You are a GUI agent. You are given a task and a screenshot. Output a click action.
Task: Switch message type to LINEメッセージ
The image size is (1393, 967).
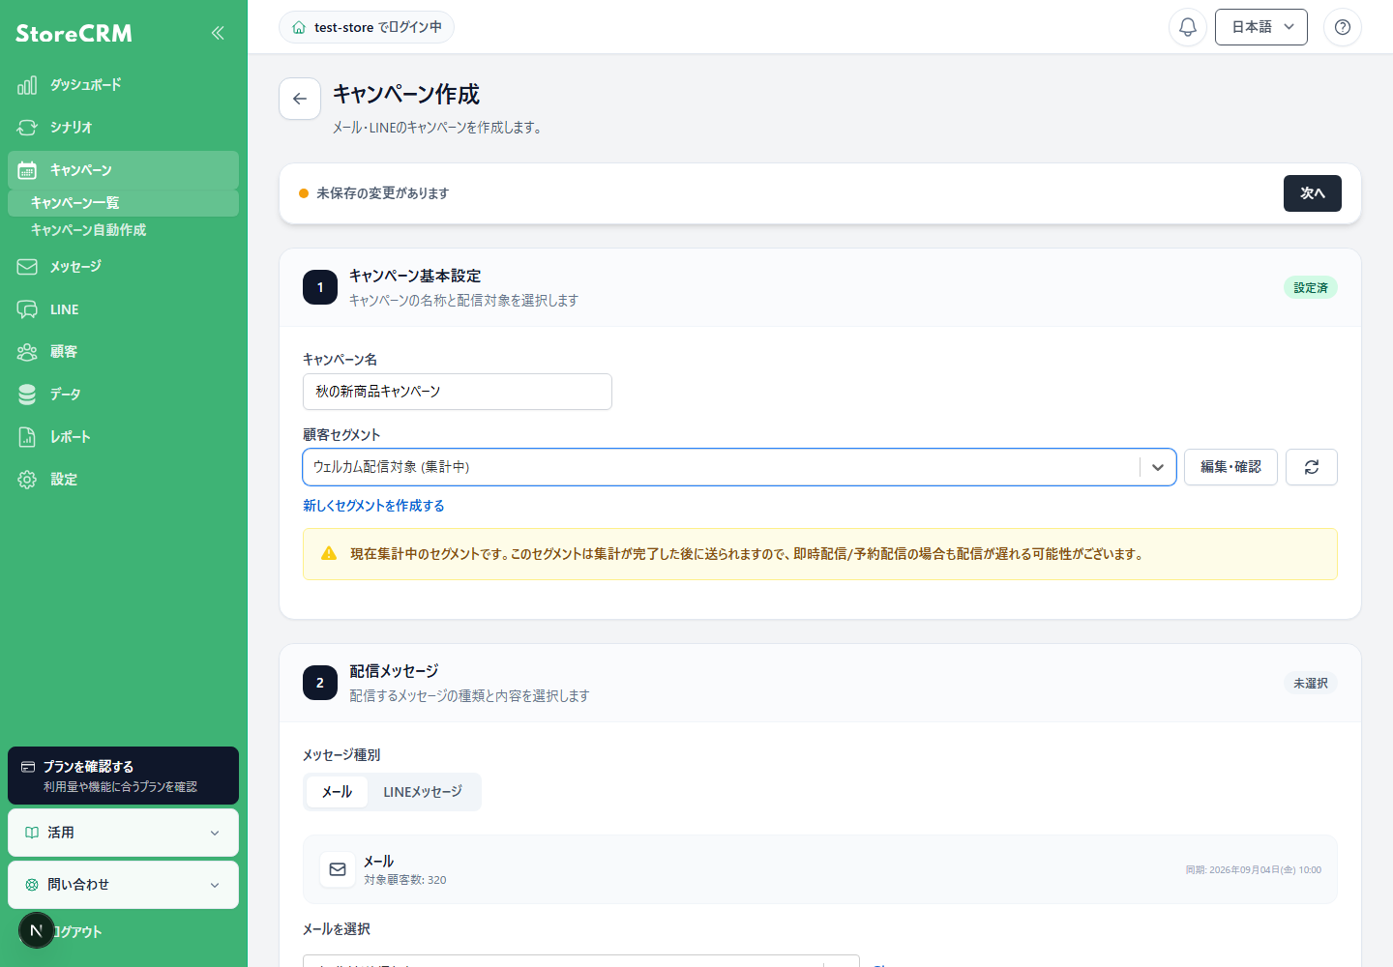click(423, 792)
